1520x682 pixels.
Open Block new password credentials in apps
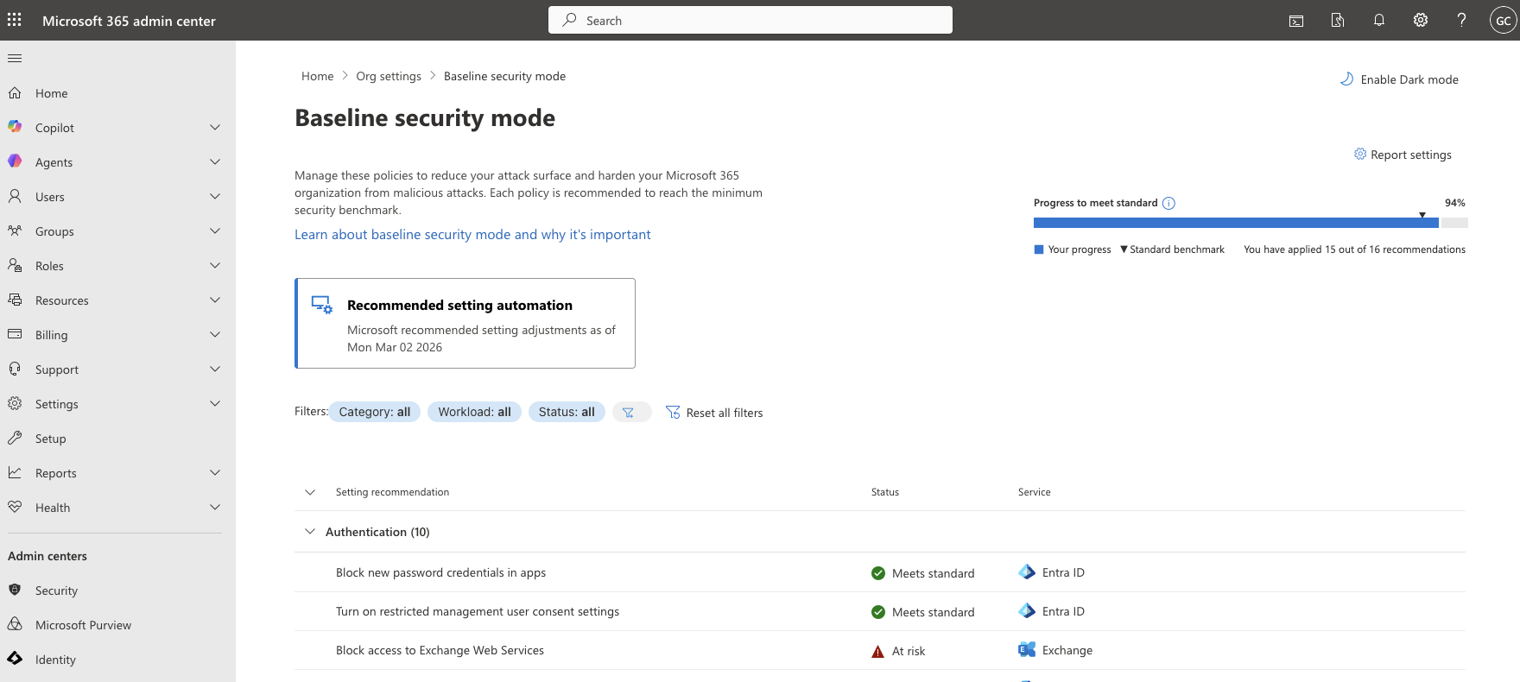tap(440, 572)
